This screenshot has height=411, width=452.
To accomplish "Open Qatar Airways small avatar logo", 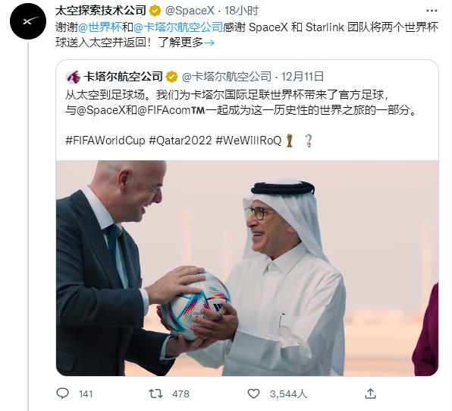I will pos(73,77).
